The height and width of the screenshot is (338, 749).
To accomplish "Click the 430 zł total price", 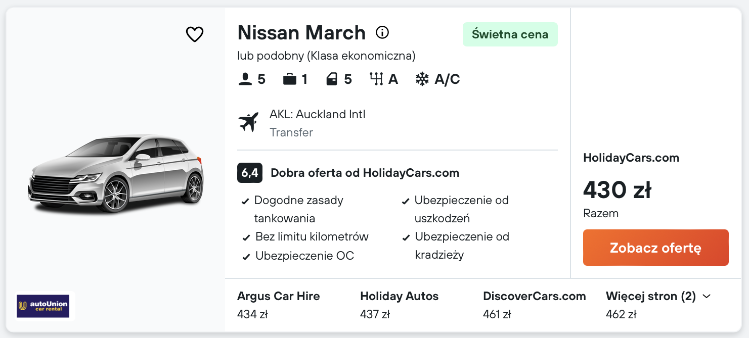I will (x=617, y=190).
